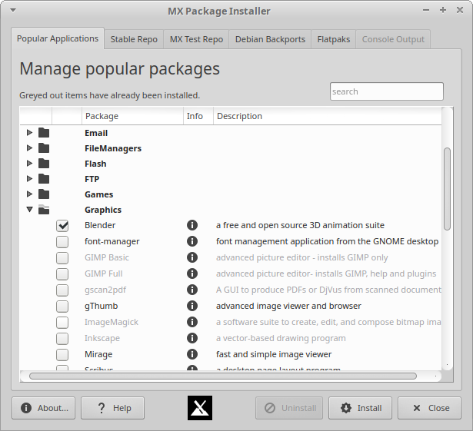Screen dimensions: 473x431
Task: Go to the Flatpaks tab
Action: pyautogui.click(x=334, y=39)
